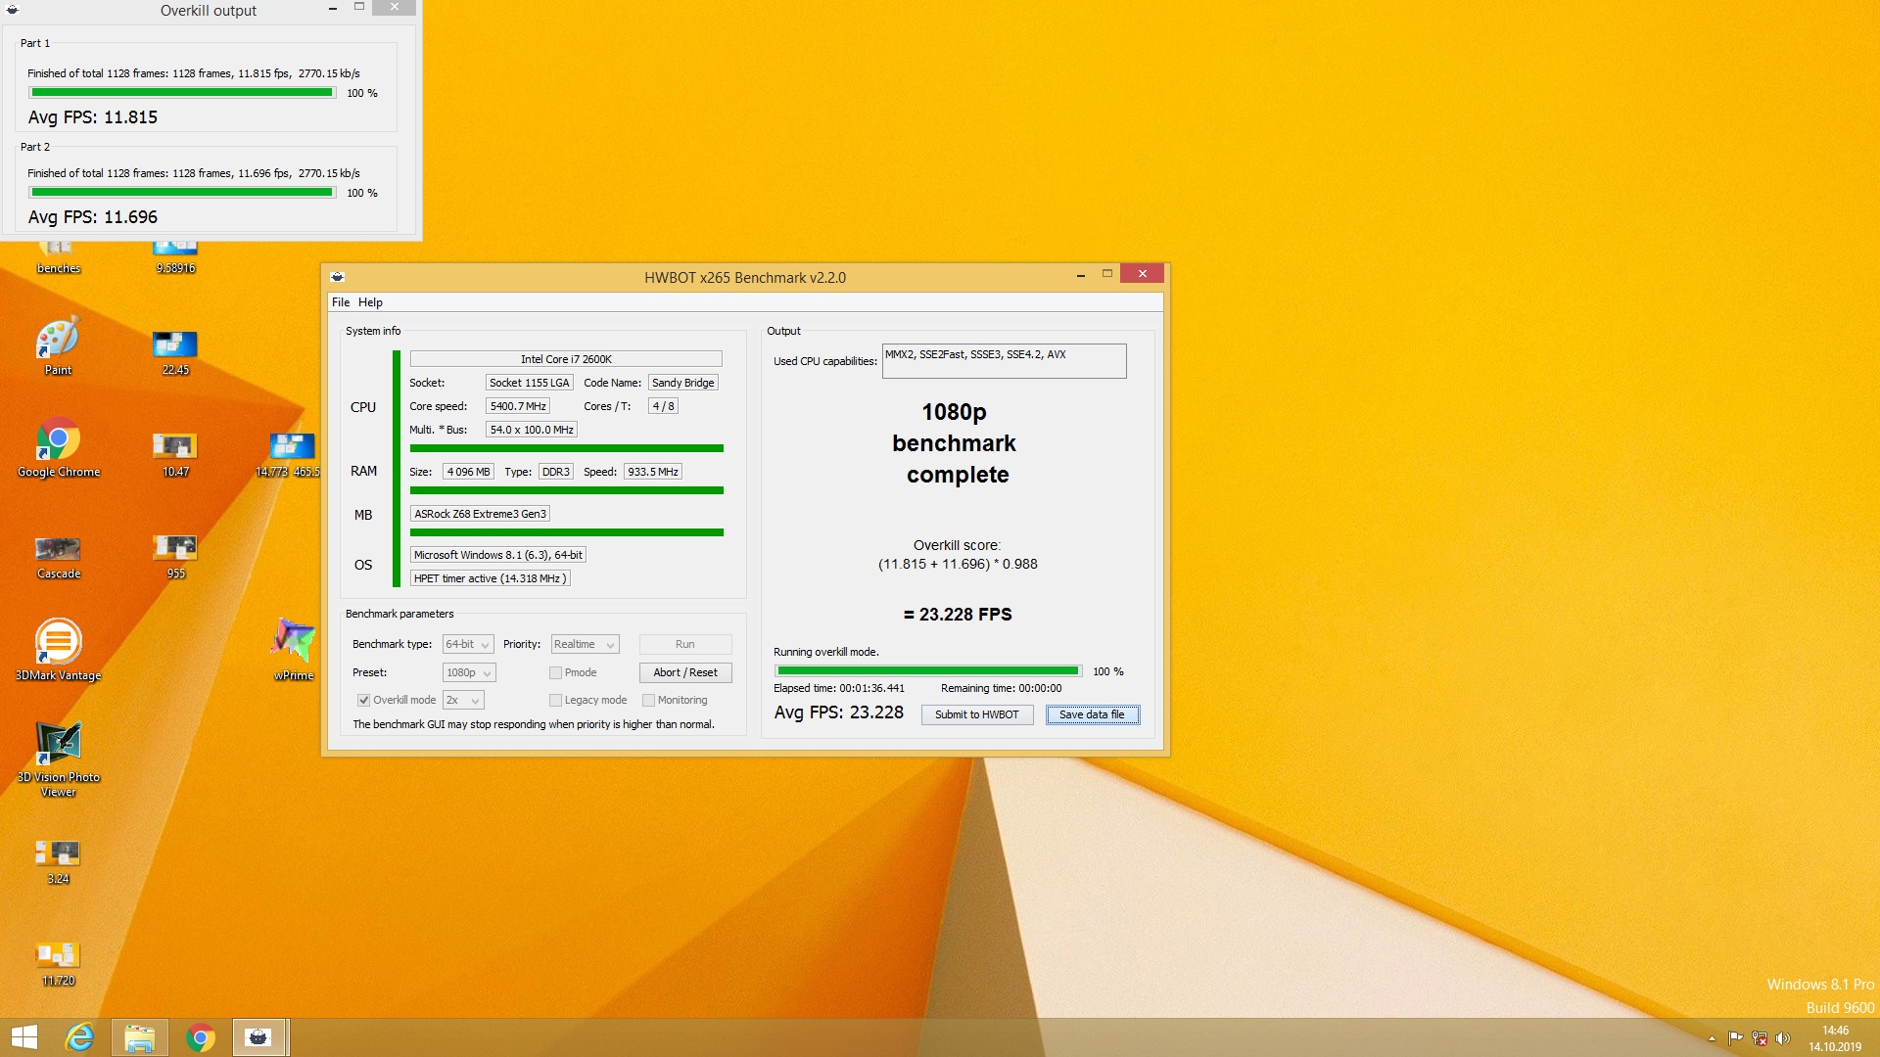Toggle the Monitoring checkbox
The width and height of the screenshot is (1880, 1057).
(648, 700)
